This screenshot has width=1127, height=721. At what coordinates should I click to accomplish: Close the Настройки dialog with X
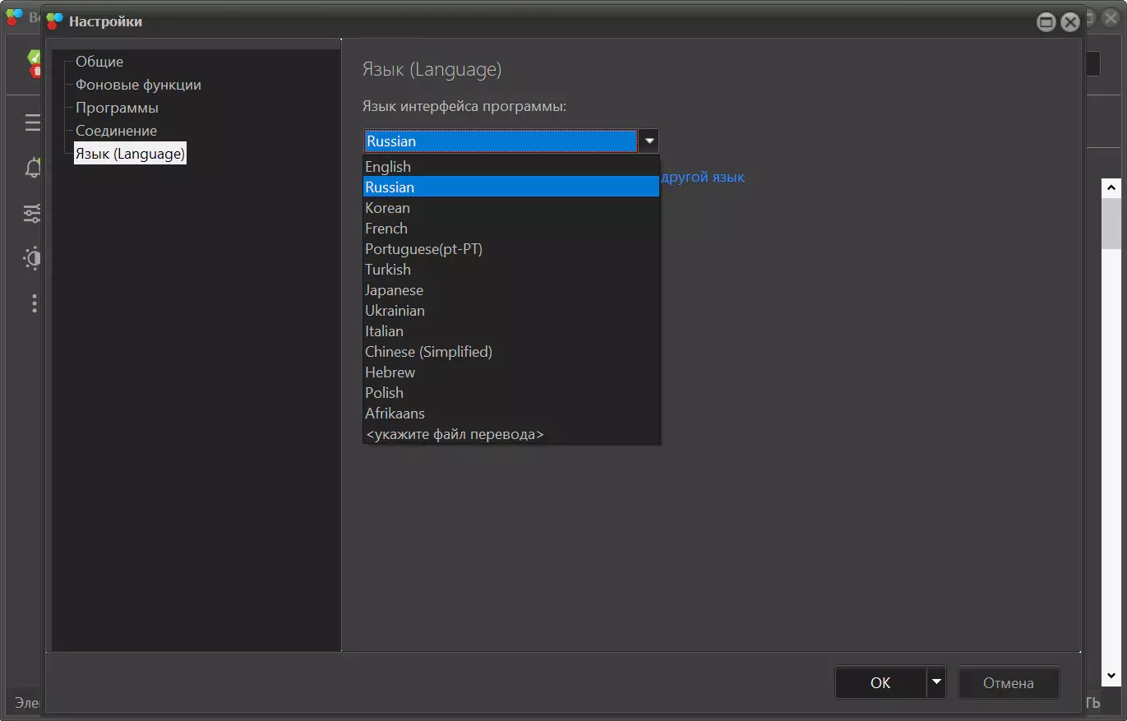[x=1070, y=22]
